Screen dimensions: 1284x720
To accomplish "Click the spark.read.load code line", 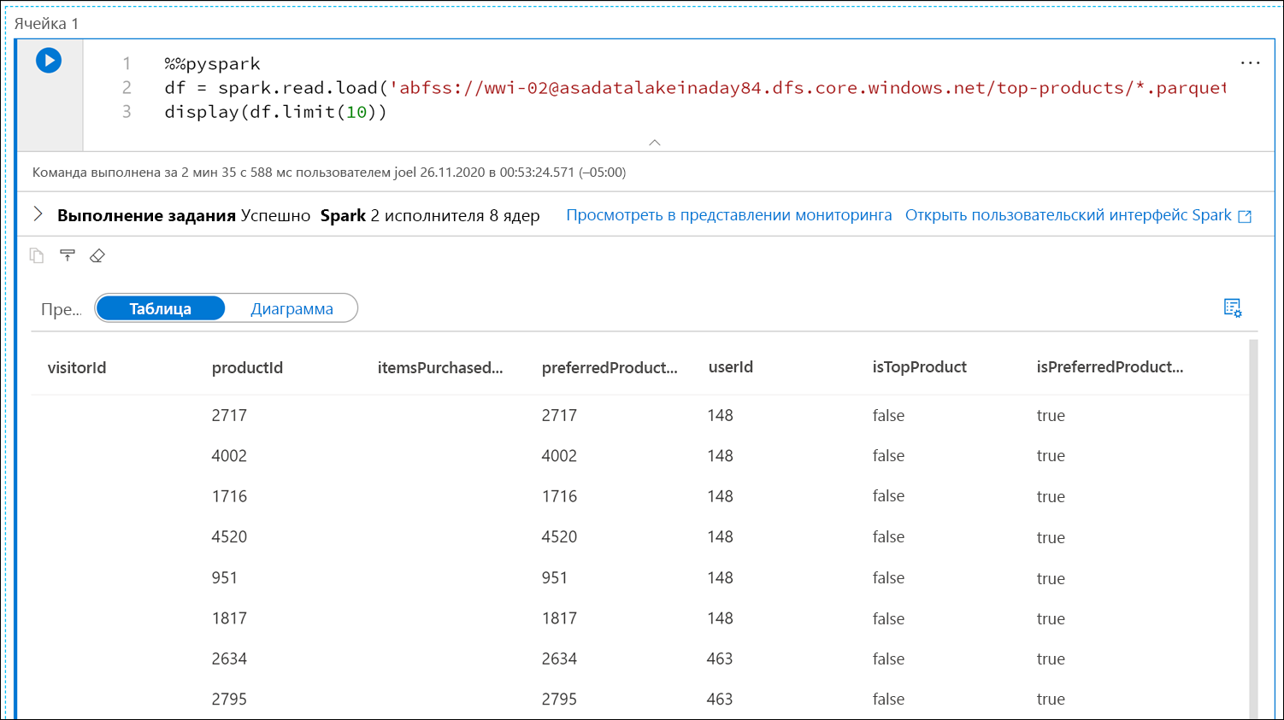I will tap(695, 88).
